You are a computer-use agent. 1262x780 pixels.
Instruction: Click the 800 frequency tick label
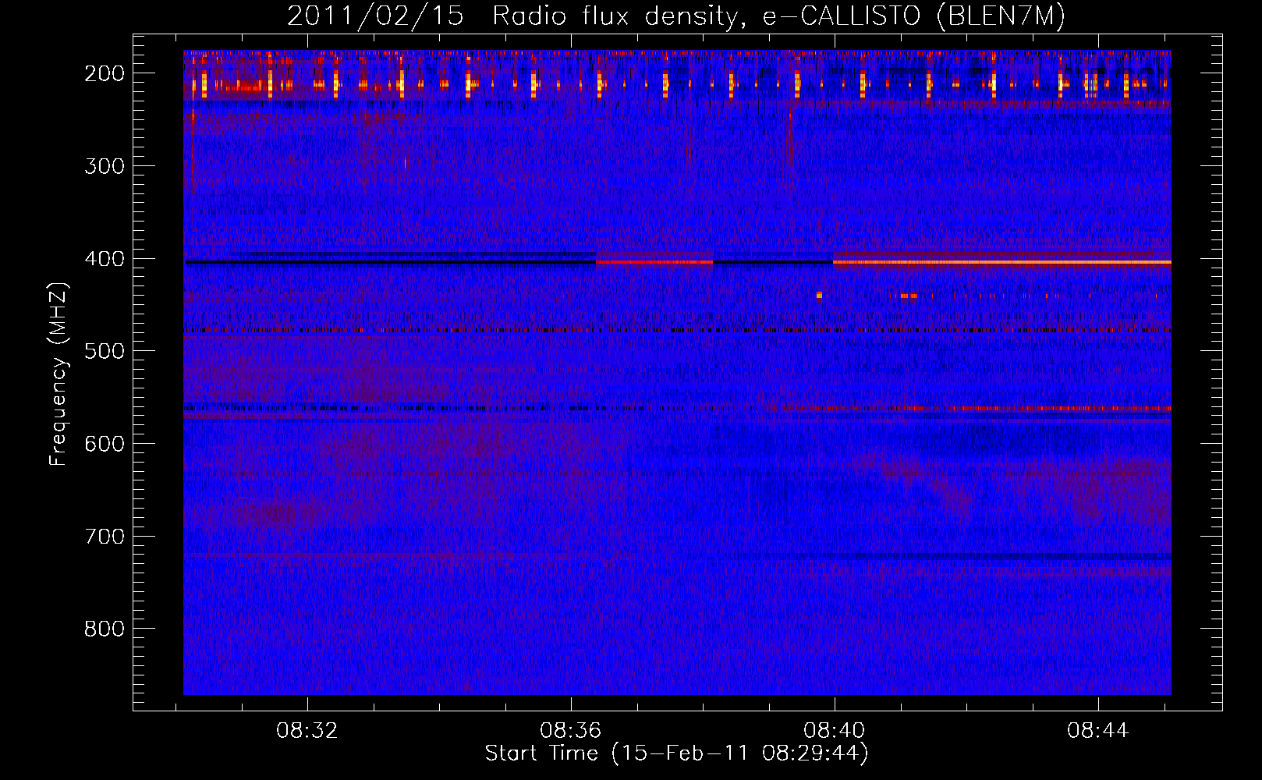click(x=104, y=629)
